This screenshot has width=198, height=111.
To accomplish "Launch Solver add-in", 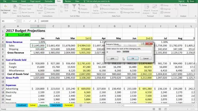I will click(x=183, y=6).
